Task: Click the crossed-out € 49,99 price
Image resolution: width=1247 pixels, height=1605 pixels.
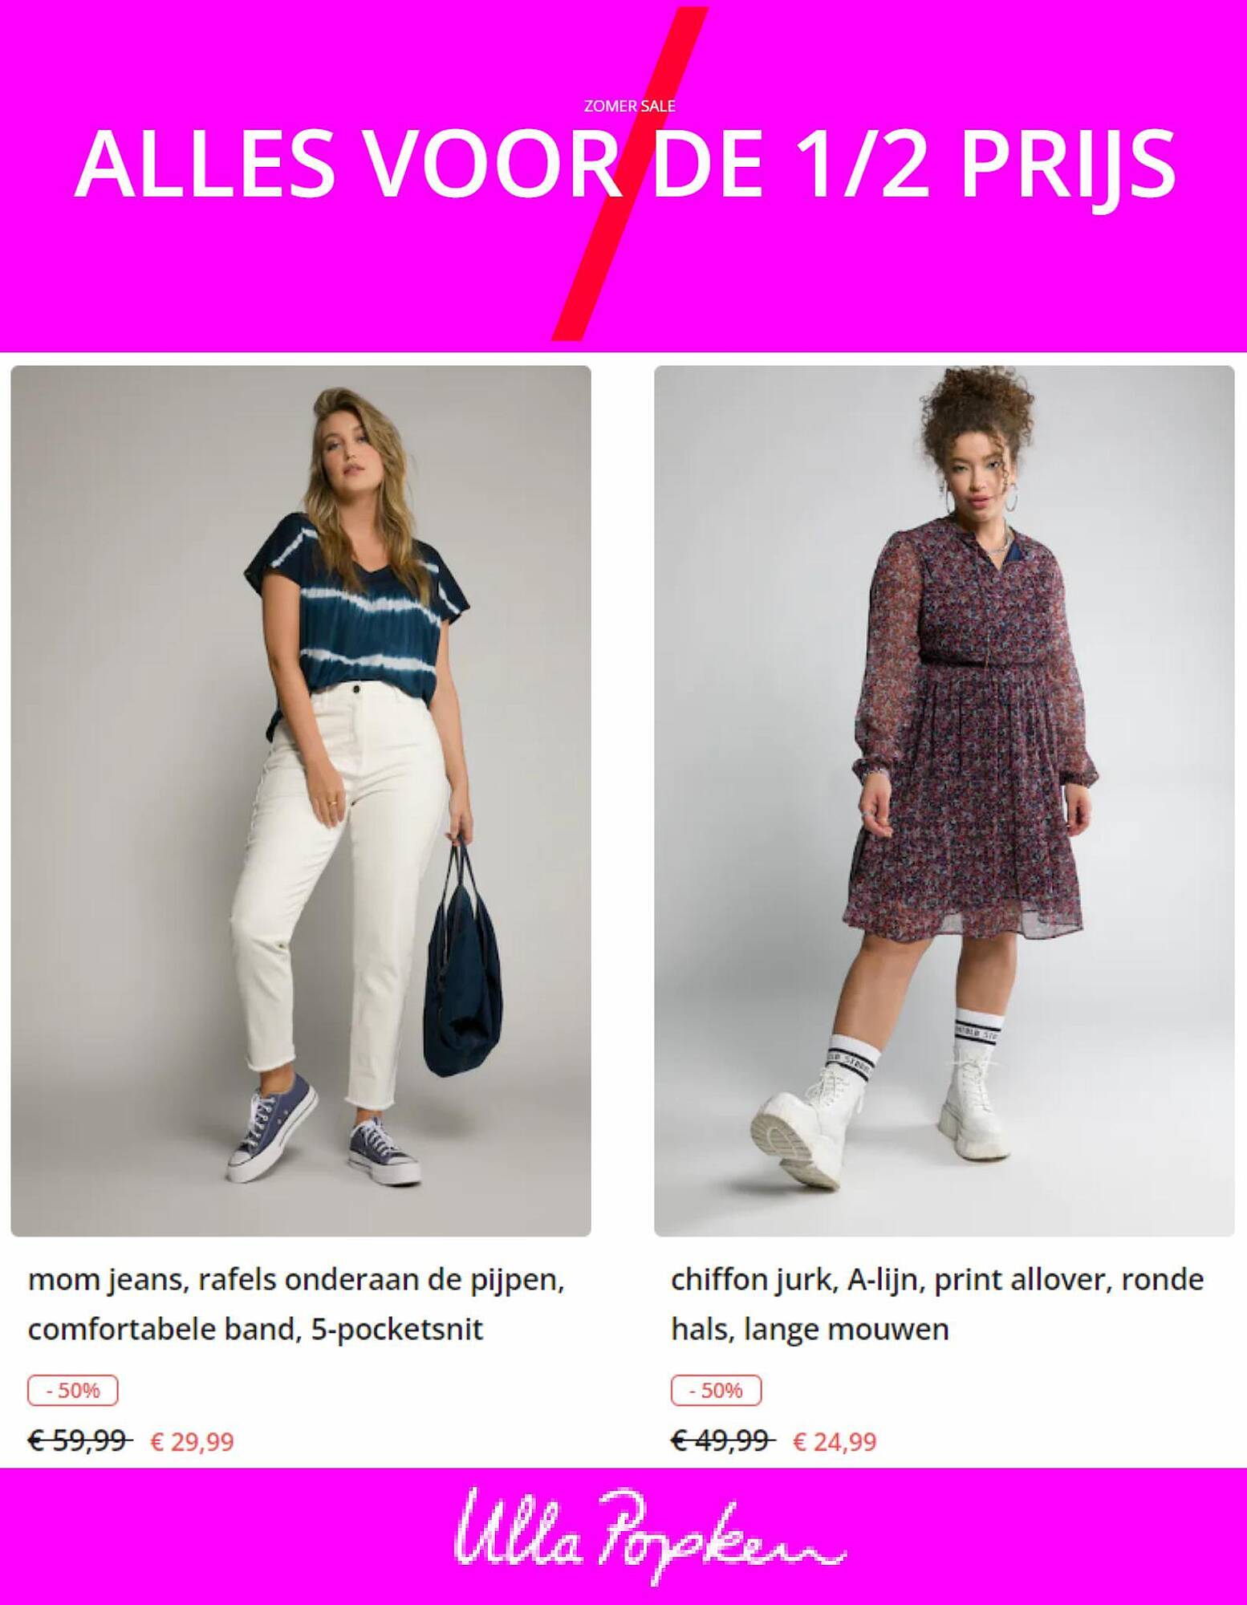Action: [722, 1441]
